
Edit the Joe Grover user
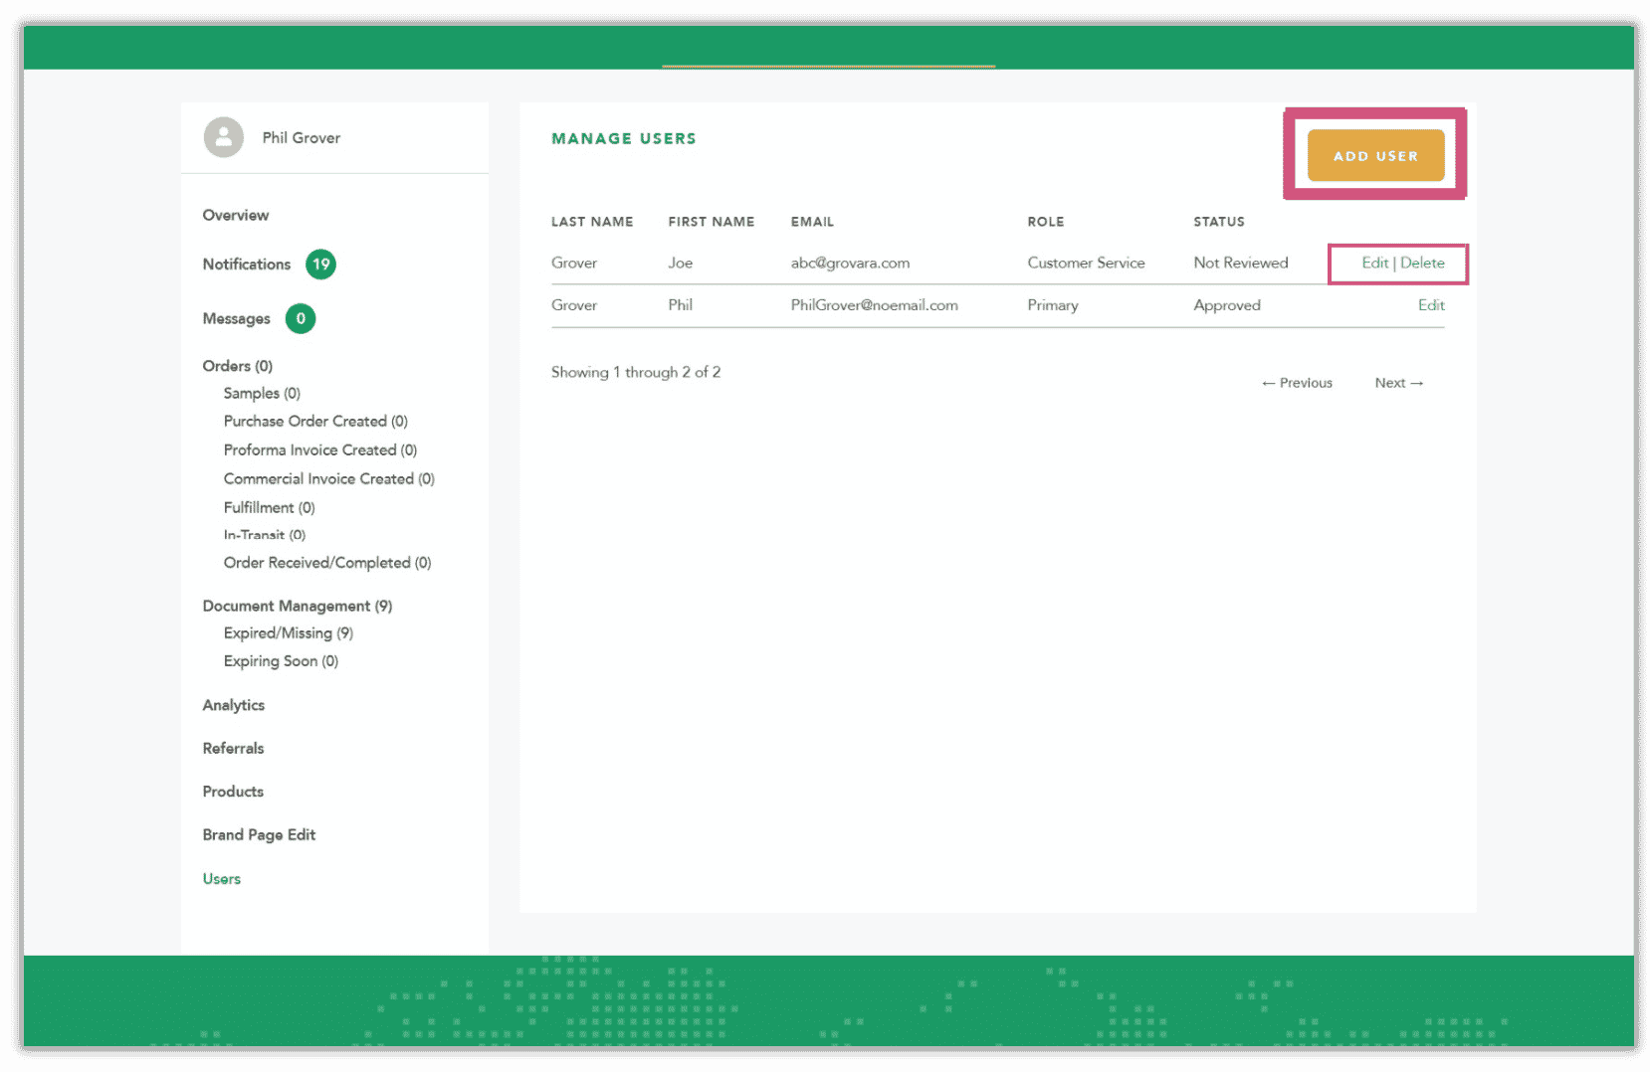click(1374, 263)
